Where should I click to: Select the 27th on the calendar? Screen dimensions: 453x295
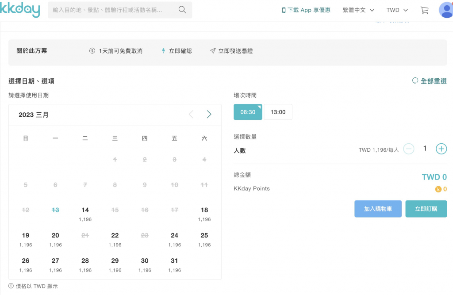click(55, 265)
